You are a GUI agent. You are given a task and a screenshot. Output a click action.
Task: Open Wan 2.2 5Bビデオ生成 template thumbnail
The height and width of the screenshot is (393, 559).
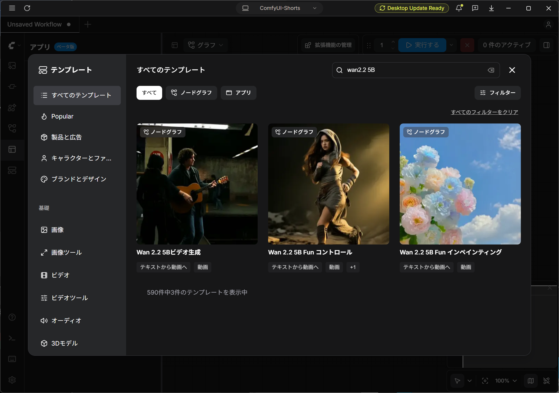[x=197, y=184]
